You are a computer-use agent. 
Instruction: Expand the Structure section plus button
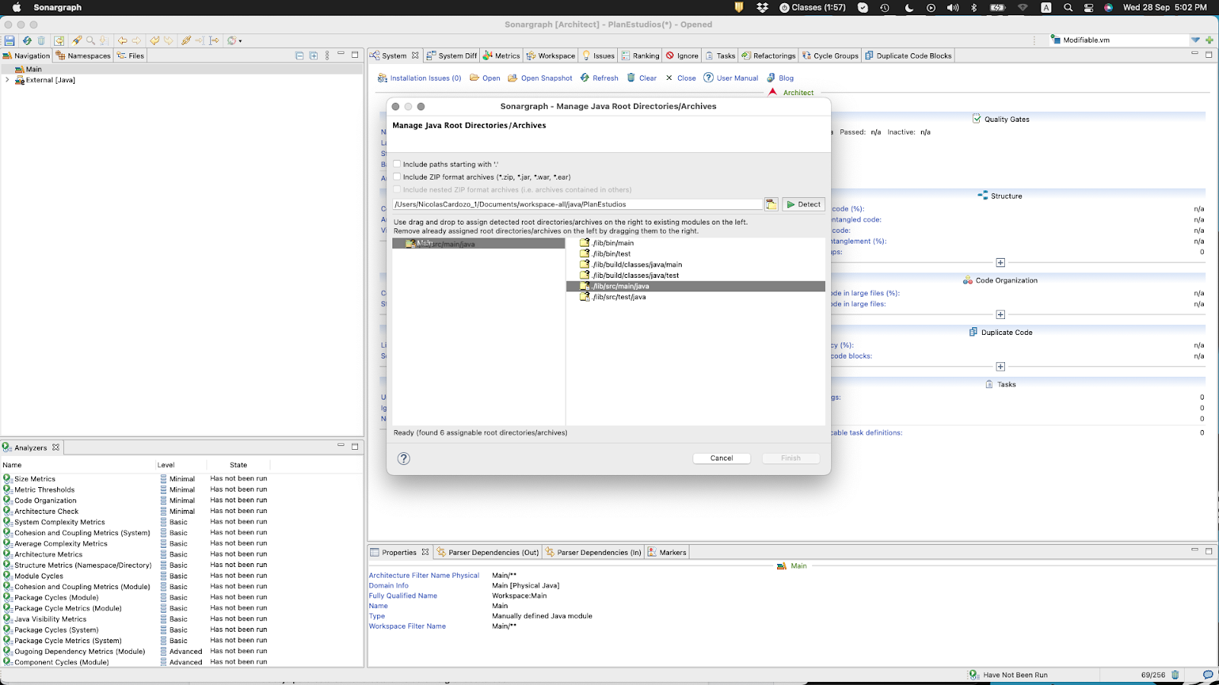click(1000, 263)
